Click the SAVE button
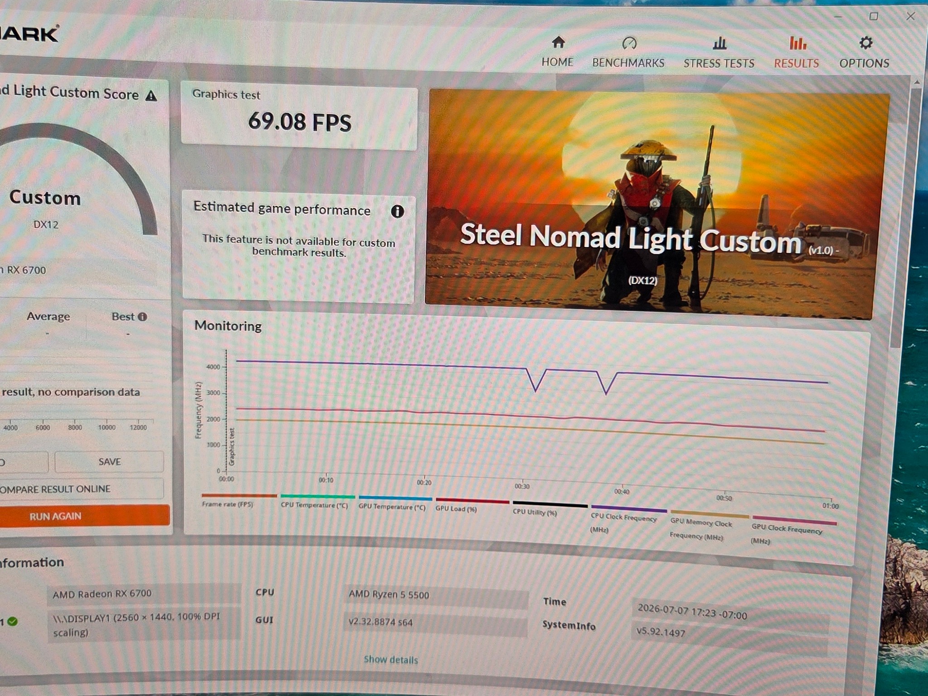The width and height of the screenshot is (928, 696). pyautogui.click(x=109, y=462)
